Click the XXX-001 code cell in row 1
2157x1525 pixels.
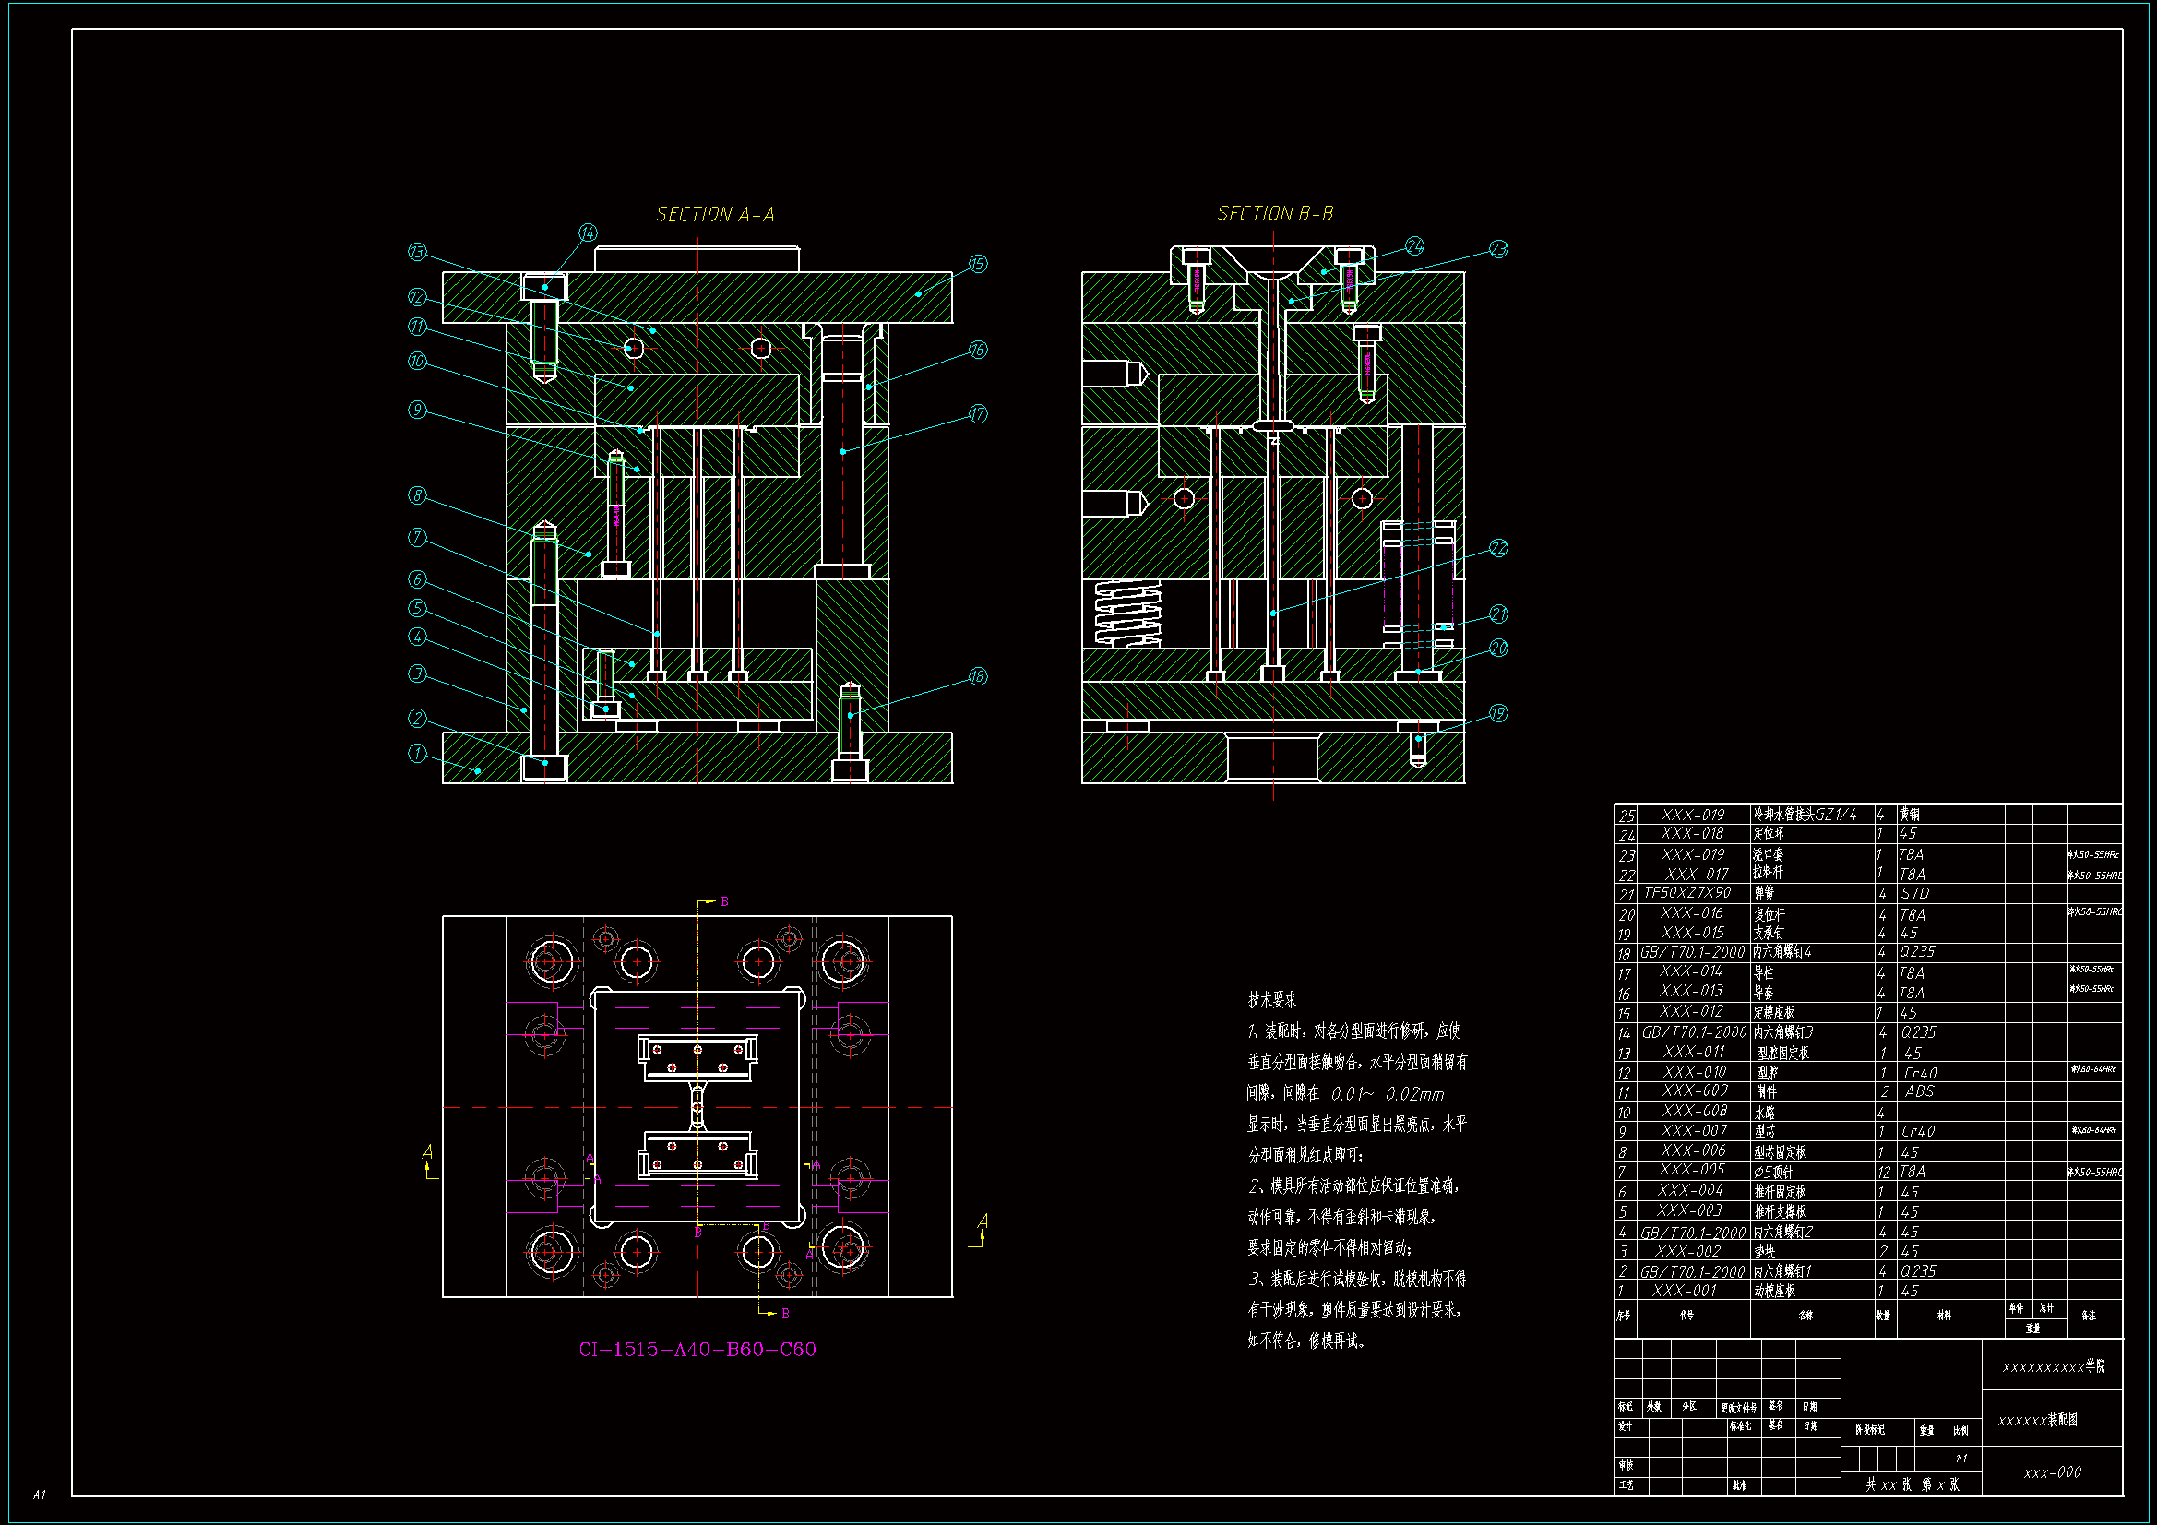pos(1685,1291)
